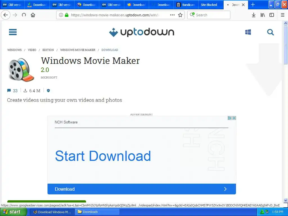Click the 1:58 PM system clock
The width and height of the screenshot is (288, 216).
278,212
